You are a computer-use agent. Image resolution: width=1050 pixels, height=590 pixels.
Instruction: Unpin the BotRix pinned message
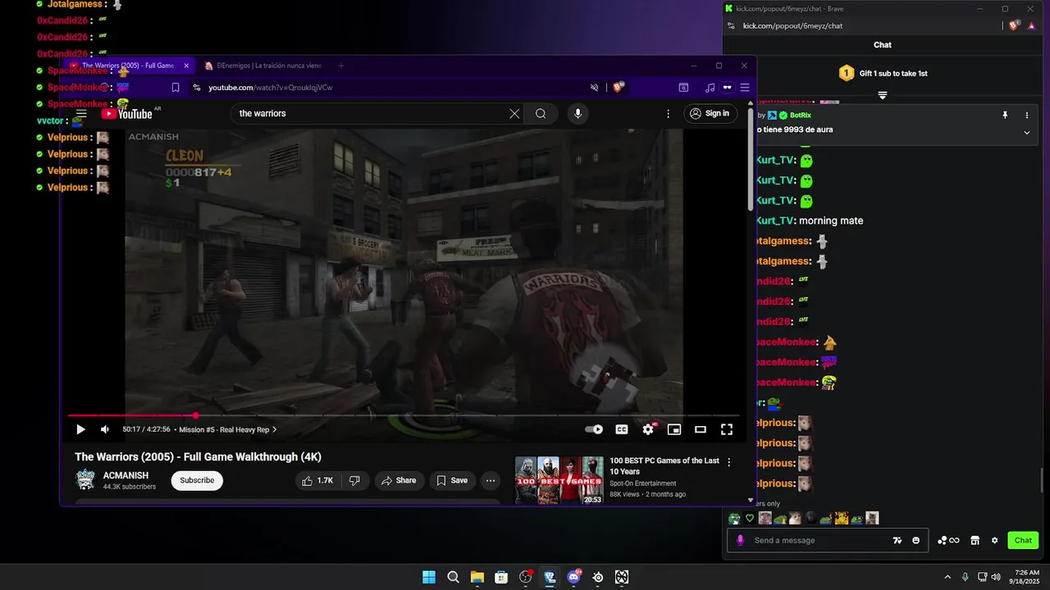click(x=1005, y=116)
